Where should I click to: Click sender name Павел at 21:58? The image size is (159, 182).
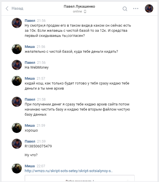click(30, 100)
